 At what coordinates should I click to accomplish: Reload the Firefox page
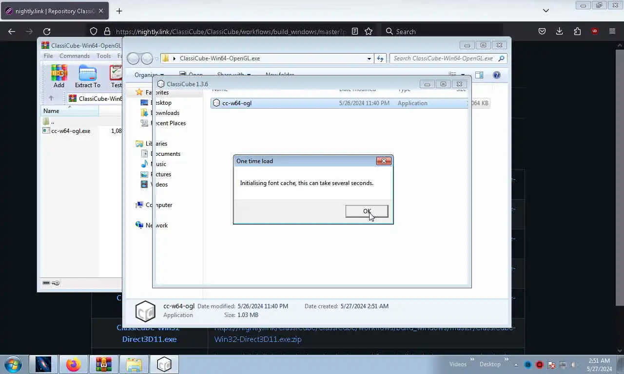(47, 31)
